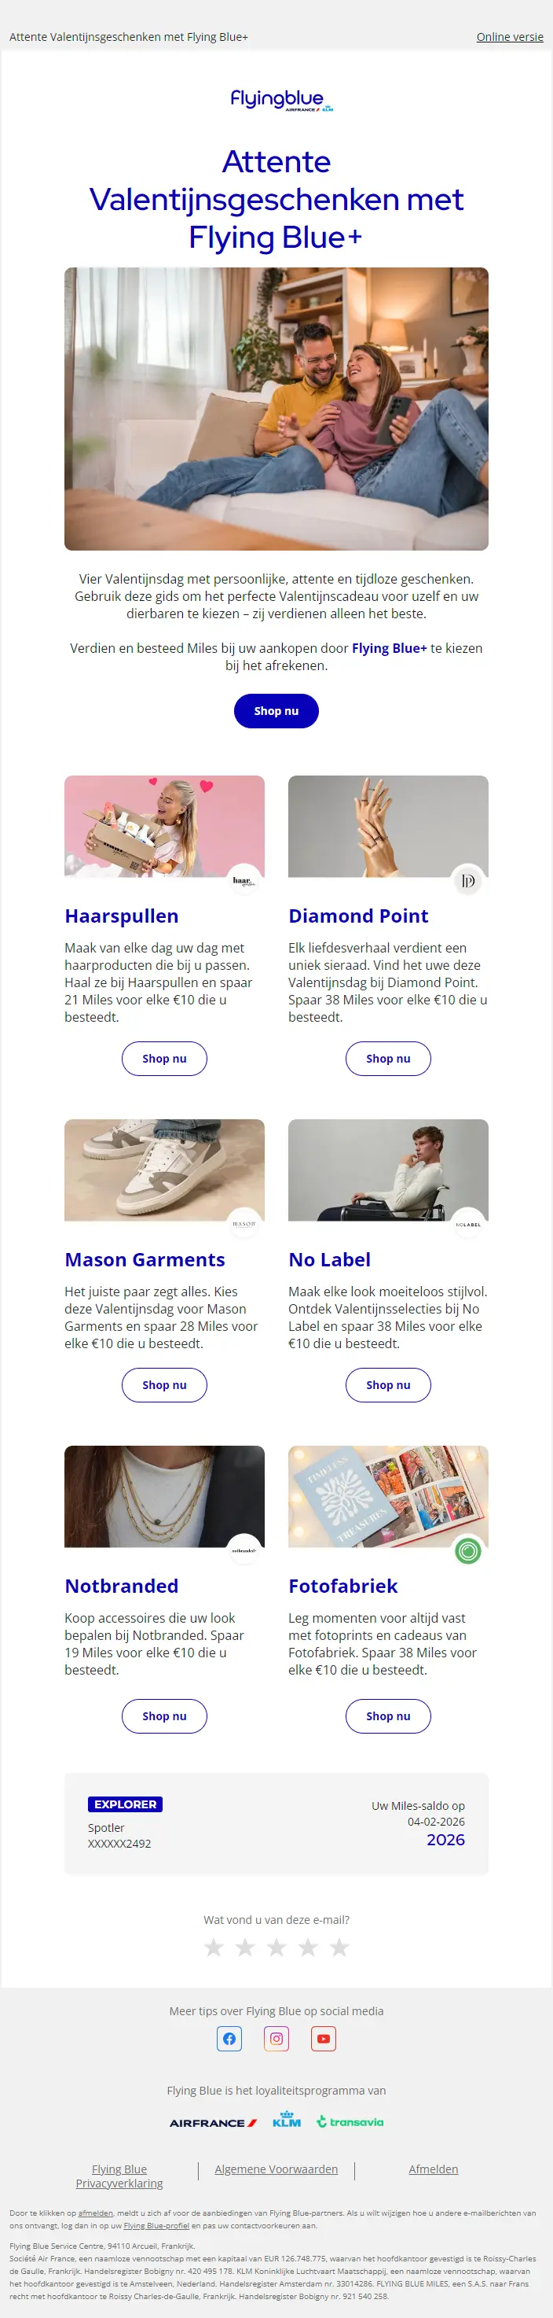Click Shop nu under Haarspullen
553x2318 pixels.
[164, 1058]
